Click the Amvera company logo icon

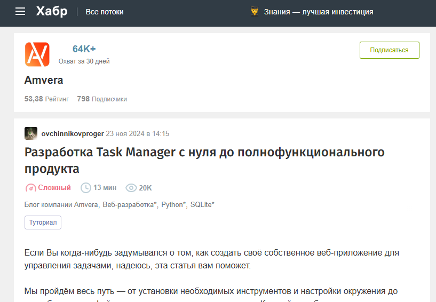click(x=37, y=54)
